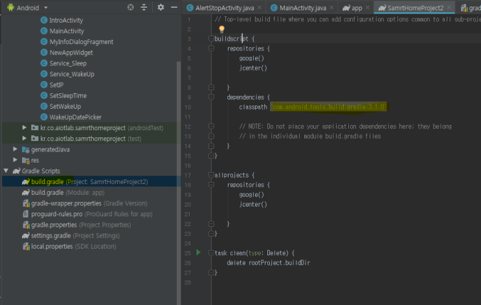Select the SamrtHomeProject2 editor tab
Viewport: 481px width, 305px height.
pos(416,8)
